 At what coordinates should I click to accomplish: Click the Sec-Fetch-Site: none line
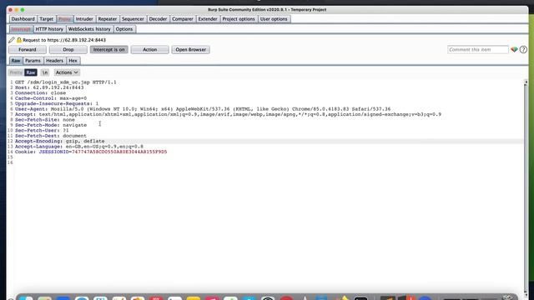click(x=44, y=120)
